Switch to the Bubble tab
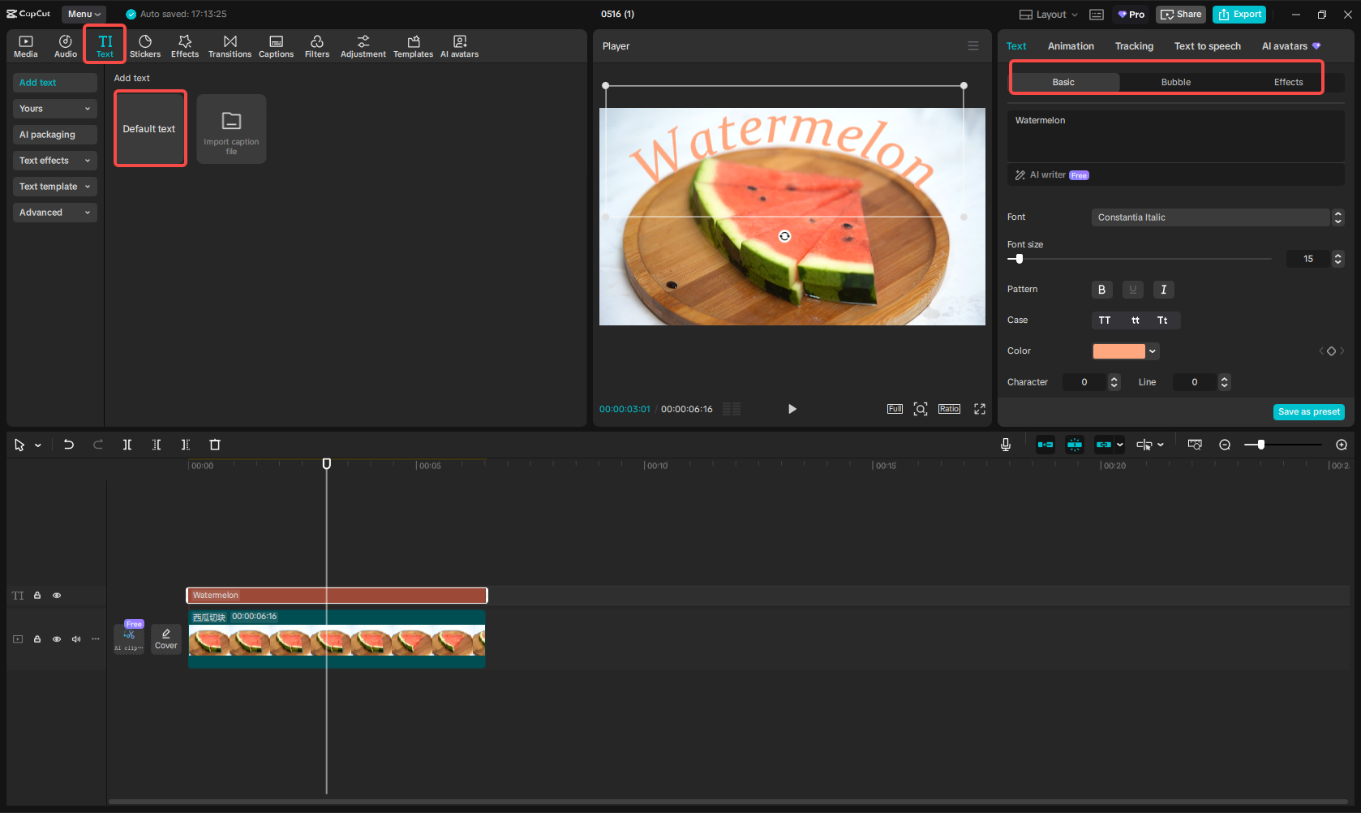The height and width of the screenshot is (813, 1361). (x=1175, y=81)
